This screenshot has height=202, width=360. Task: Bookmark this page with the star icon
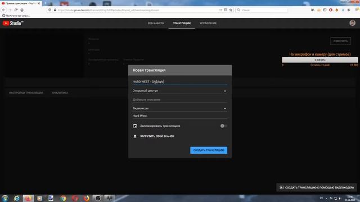pyautogui.click(x=231, y=10)
